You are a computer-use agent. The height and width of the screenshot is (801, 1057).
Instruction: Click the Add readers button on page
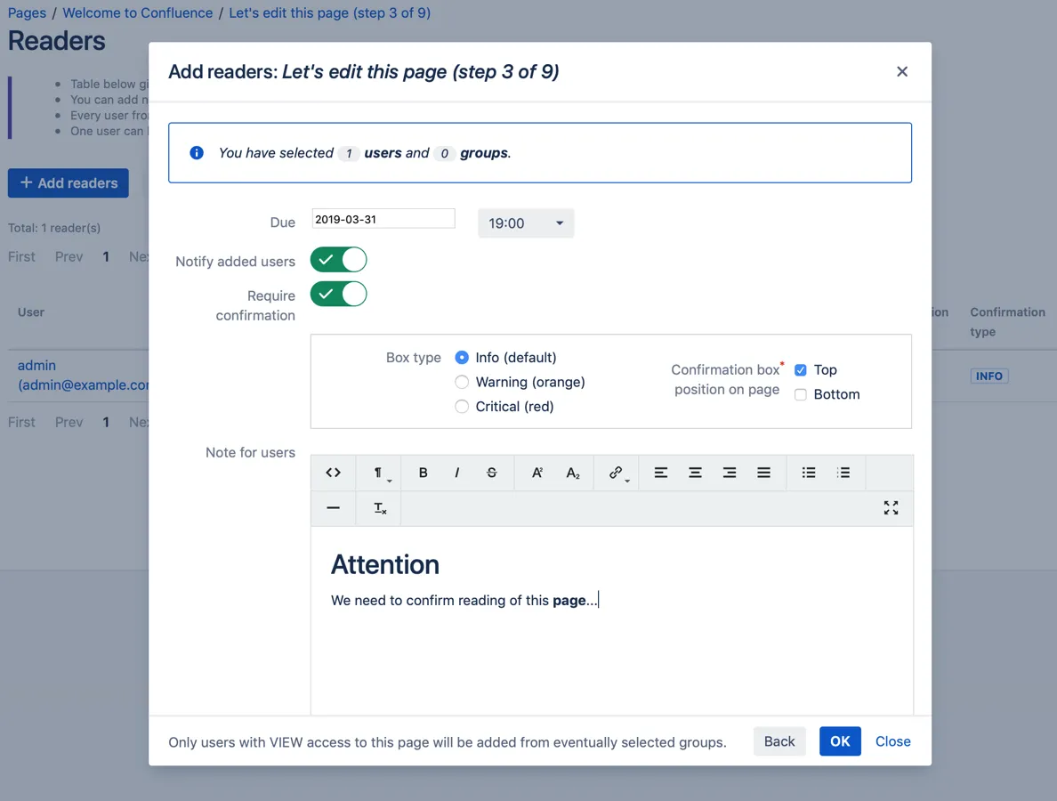(69, 182)
